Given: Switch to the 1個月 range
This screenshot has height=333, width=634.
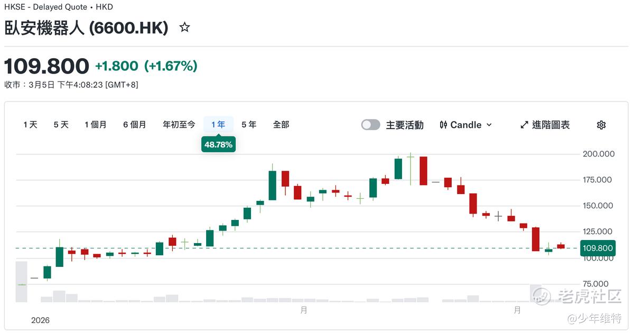Looking at the screenshot, I should 95,125.
